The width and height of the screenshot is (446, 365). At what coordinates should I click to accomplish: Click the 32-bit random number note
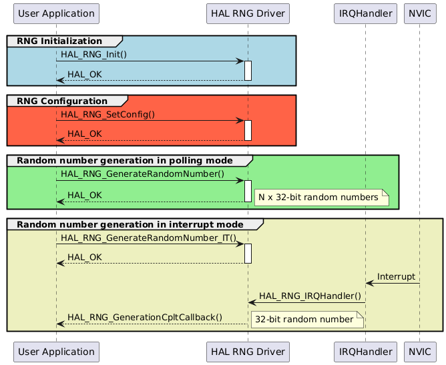(307, 320)
